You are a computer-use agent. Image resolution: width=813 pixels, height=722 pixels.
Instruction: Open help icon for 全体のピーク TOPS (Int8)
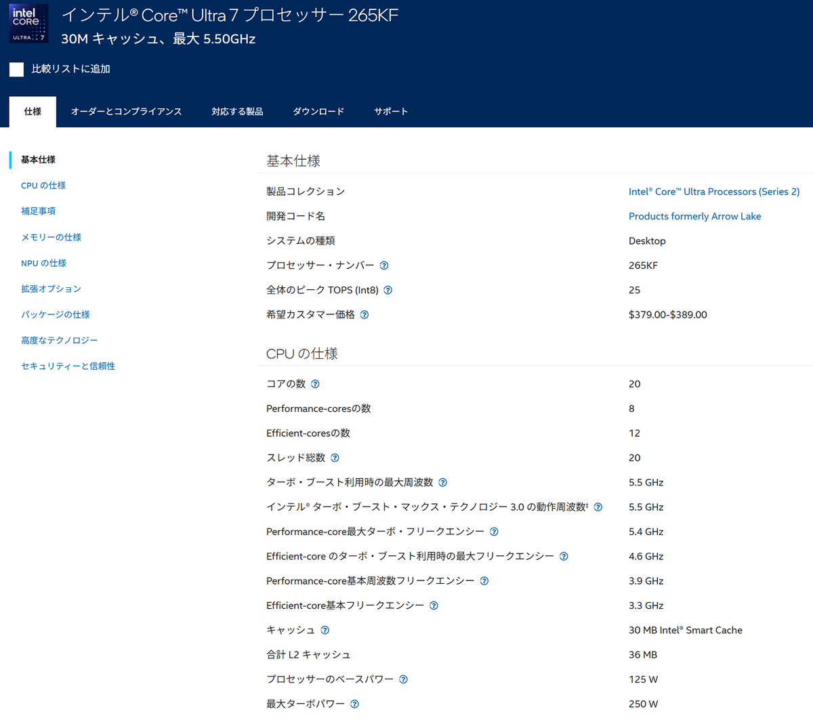(x=388, y=290)
